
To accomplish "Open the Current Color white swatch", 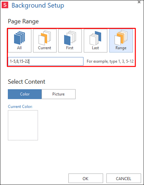I will [x=23, y=125].
